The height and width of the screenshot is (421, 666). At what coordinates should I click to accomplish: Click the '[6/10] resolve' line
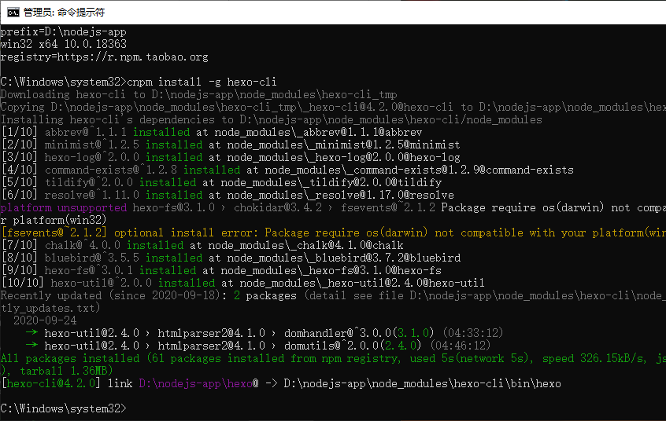click(x=228, y=195)
